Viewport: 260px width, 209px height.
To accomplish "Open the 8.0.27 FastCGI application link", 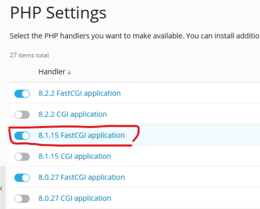I will click(x=82, y=178).
